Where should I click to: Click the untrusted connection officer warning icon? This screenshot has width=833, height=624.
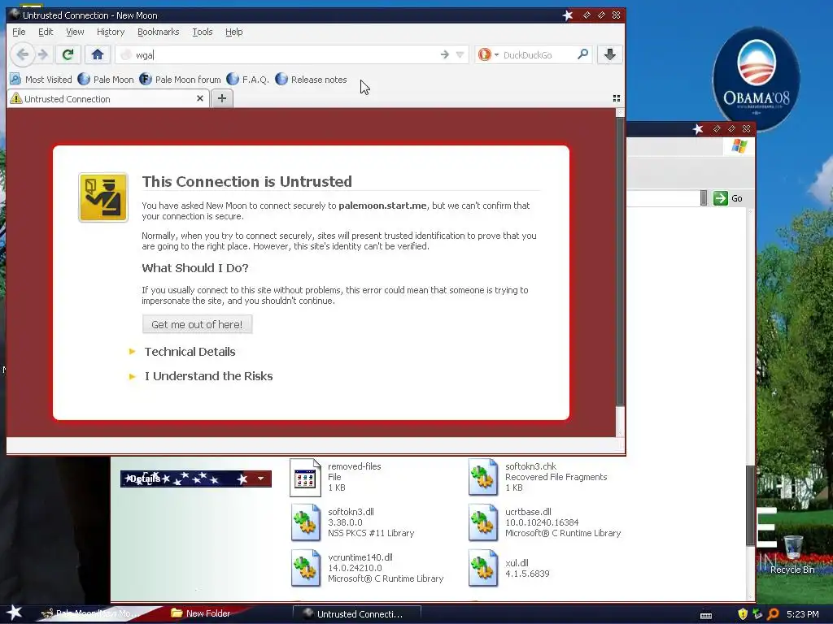pyautogui.click(x=103, y=197)
